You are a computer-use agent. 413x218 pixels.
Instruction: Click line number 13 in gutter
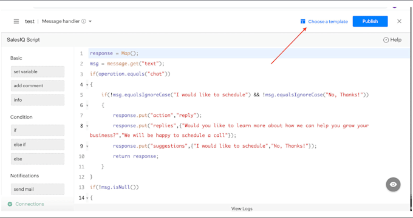click(81, 187)
